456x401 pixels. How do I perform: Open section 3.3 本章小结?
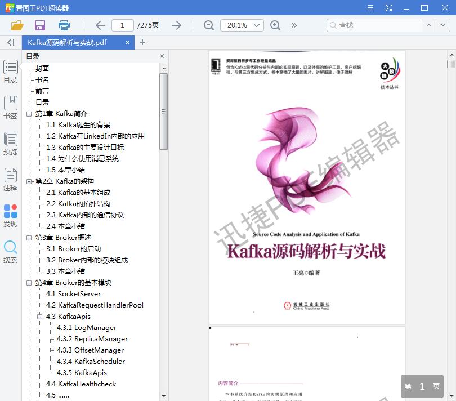coord(65,271)
